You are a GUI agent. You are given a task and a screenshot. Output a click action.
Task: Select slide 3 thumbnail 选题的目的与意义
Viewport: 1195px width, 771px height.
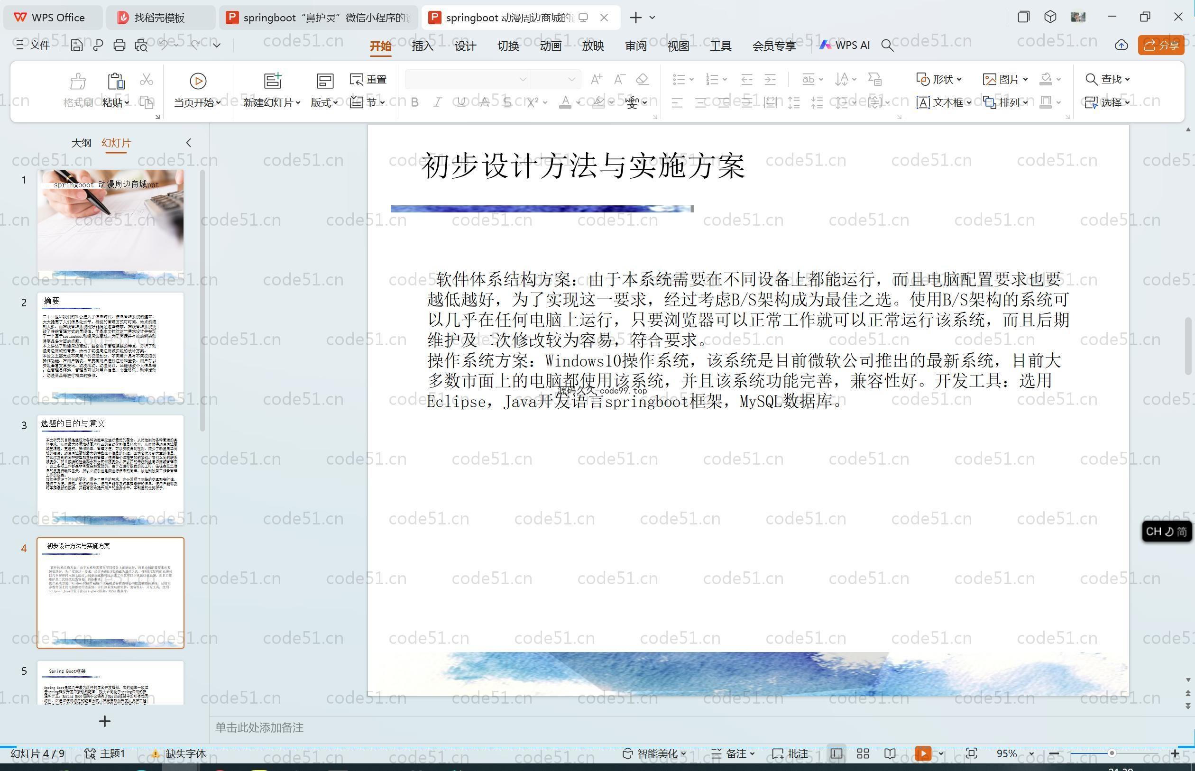tap(110, 470)
